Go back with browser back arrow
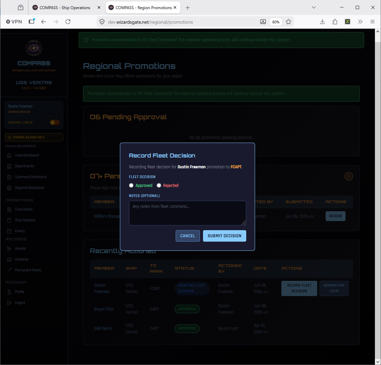The width and height of the screenshot is (381, 365). (x=44, y=22)
